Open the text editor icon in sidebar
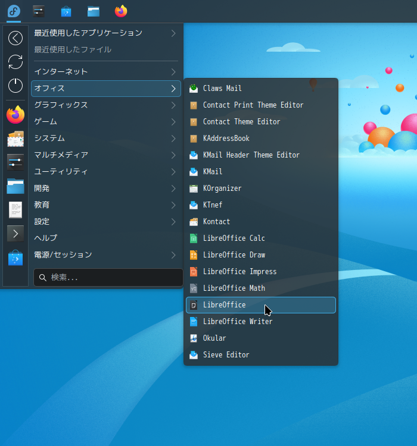417x446 pixels. (x=15, y=209)
